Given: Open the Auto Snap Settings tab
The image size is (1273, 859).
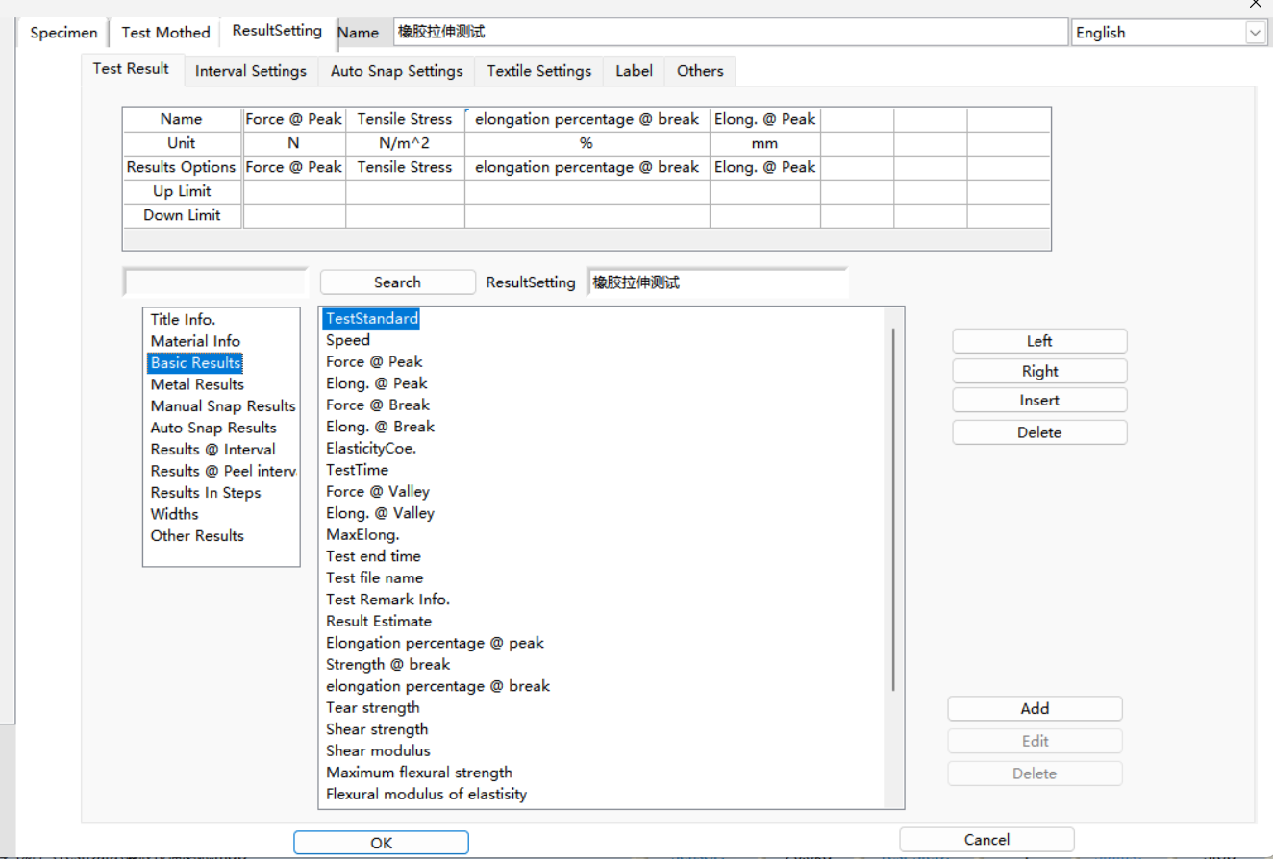Looking at the screenshot, I should tap(396, 71).
